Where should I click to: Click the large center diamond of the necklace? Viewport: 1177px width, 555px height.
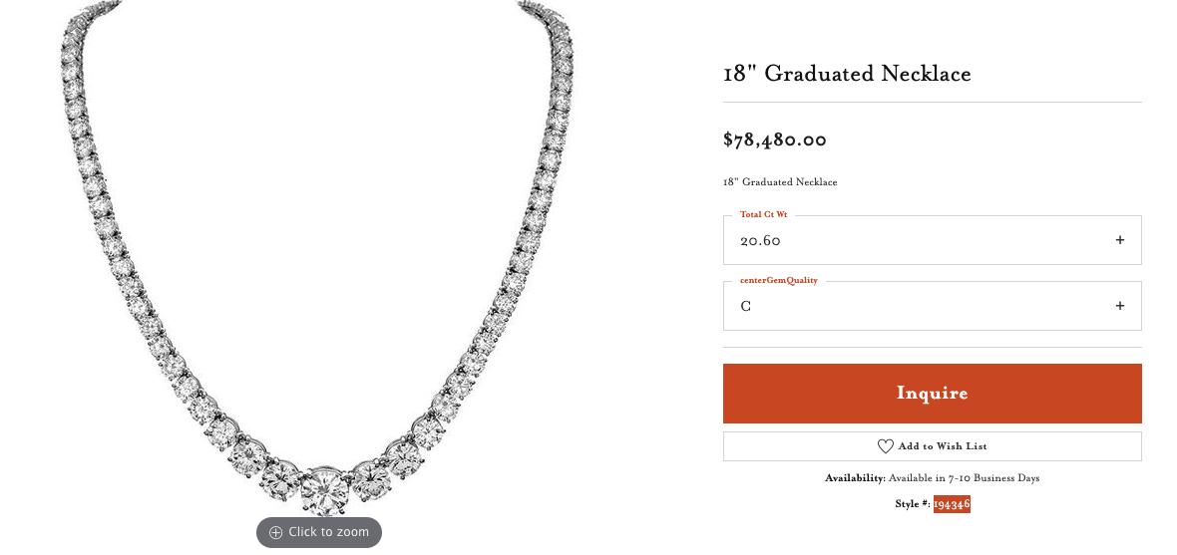pyautogui.click(x=324, y=489)
